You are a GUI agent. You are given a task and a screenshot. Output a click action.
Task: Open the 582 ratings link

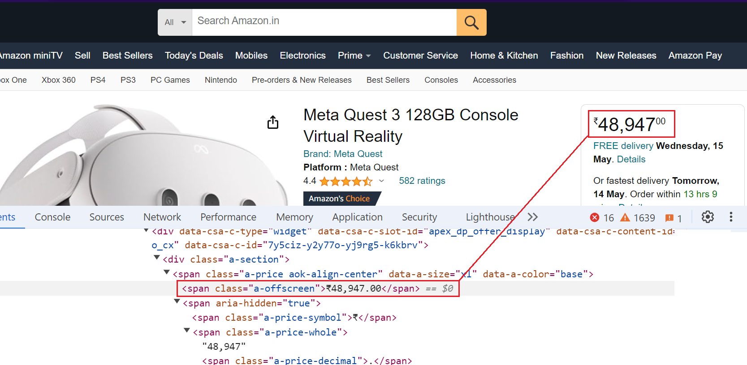[x=422, y=181]
